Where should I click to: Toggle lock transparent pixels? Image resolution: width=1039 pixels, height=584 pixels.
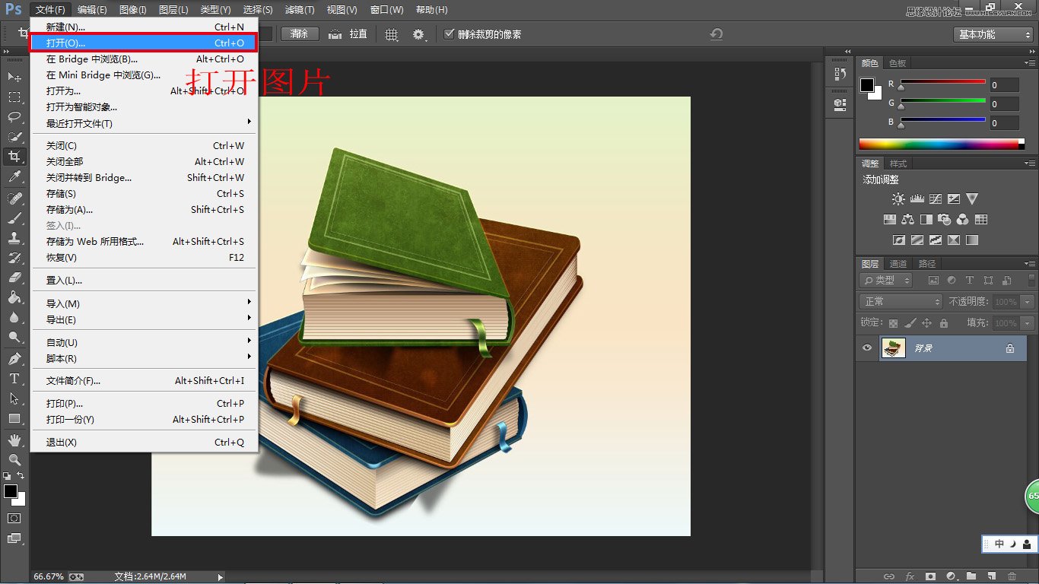[x=893, y=323]
